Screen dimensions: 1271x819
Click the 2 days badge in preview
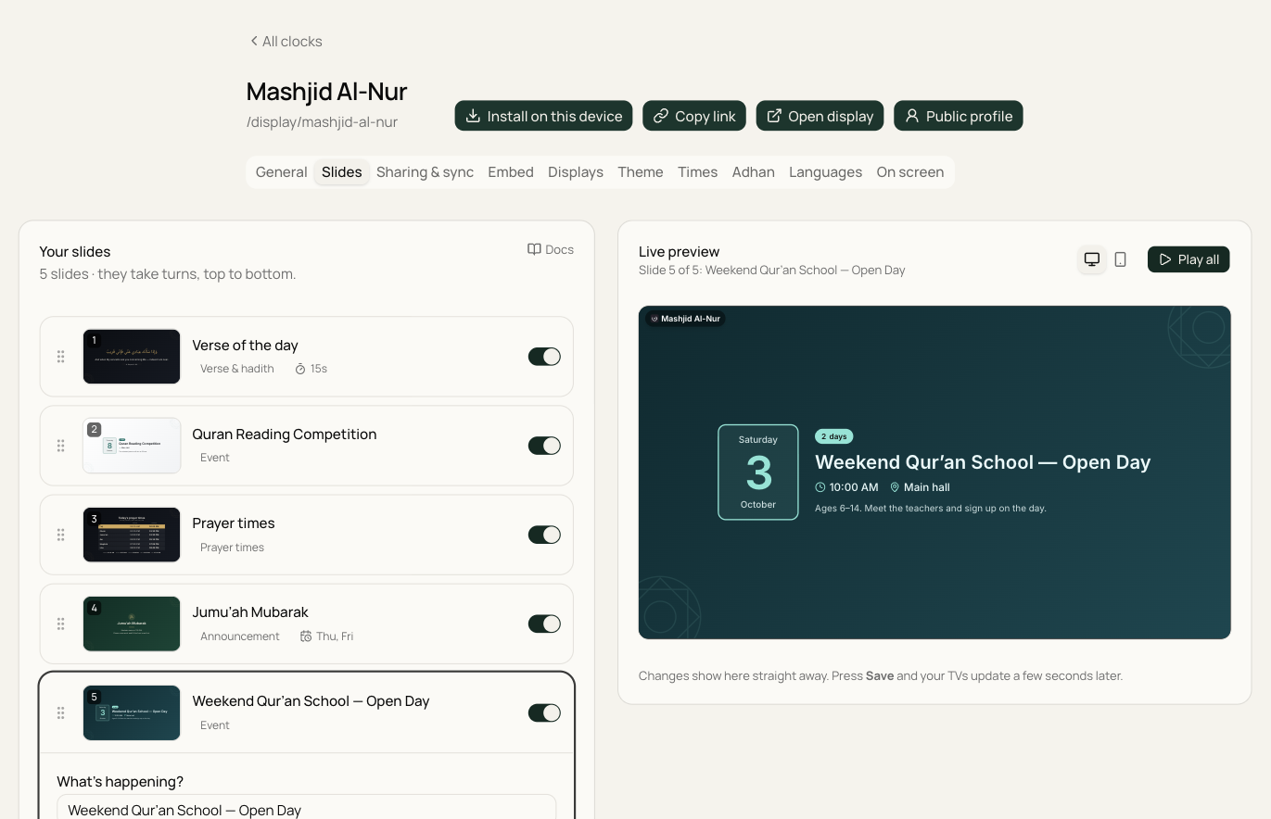click(834, 436)
